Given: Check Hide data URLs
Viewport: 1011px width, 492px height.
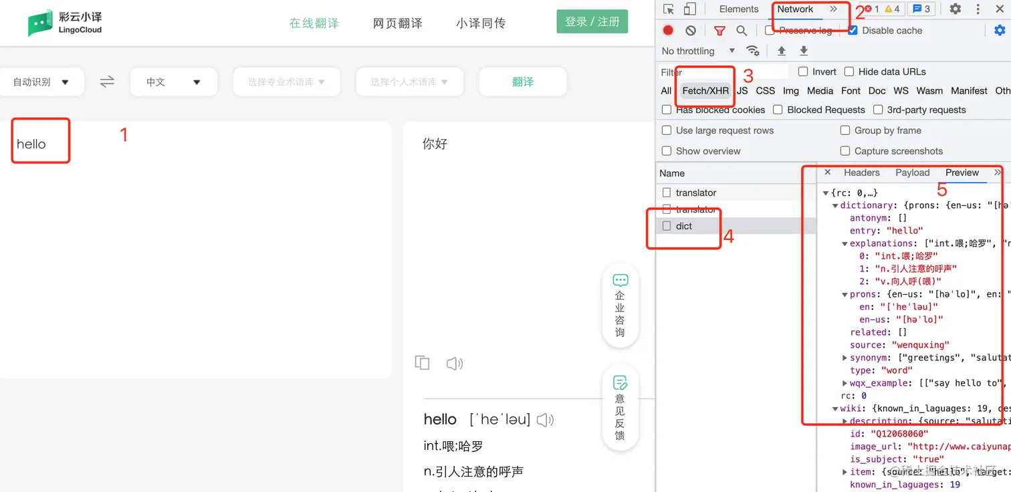Looking at the screenshot, I should [849, 72].
